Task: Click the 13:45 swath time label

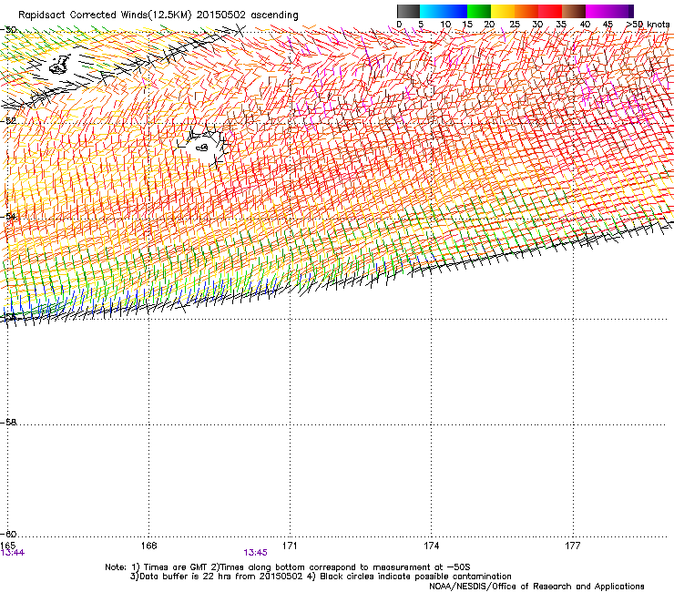Action: [x=255, y=553]
